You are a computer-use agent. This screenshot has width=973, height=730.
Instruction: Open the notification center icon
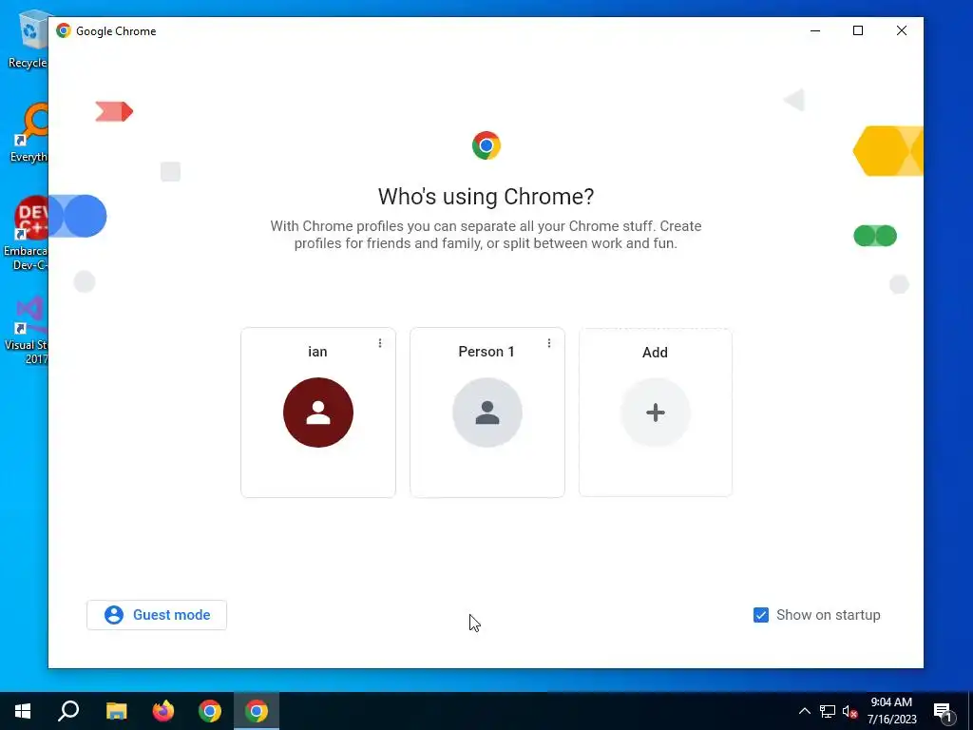pos(943,711)
